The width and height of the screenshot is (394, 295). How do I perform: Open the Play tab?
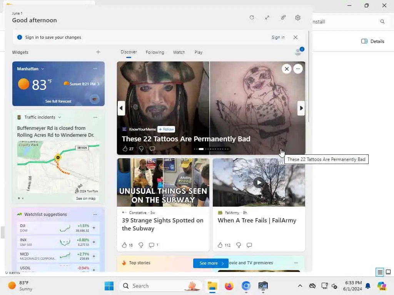[x=198, y=52]
